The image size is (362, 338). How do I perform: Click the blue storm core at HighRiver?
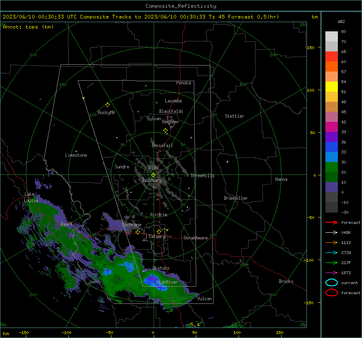point(155,282)
